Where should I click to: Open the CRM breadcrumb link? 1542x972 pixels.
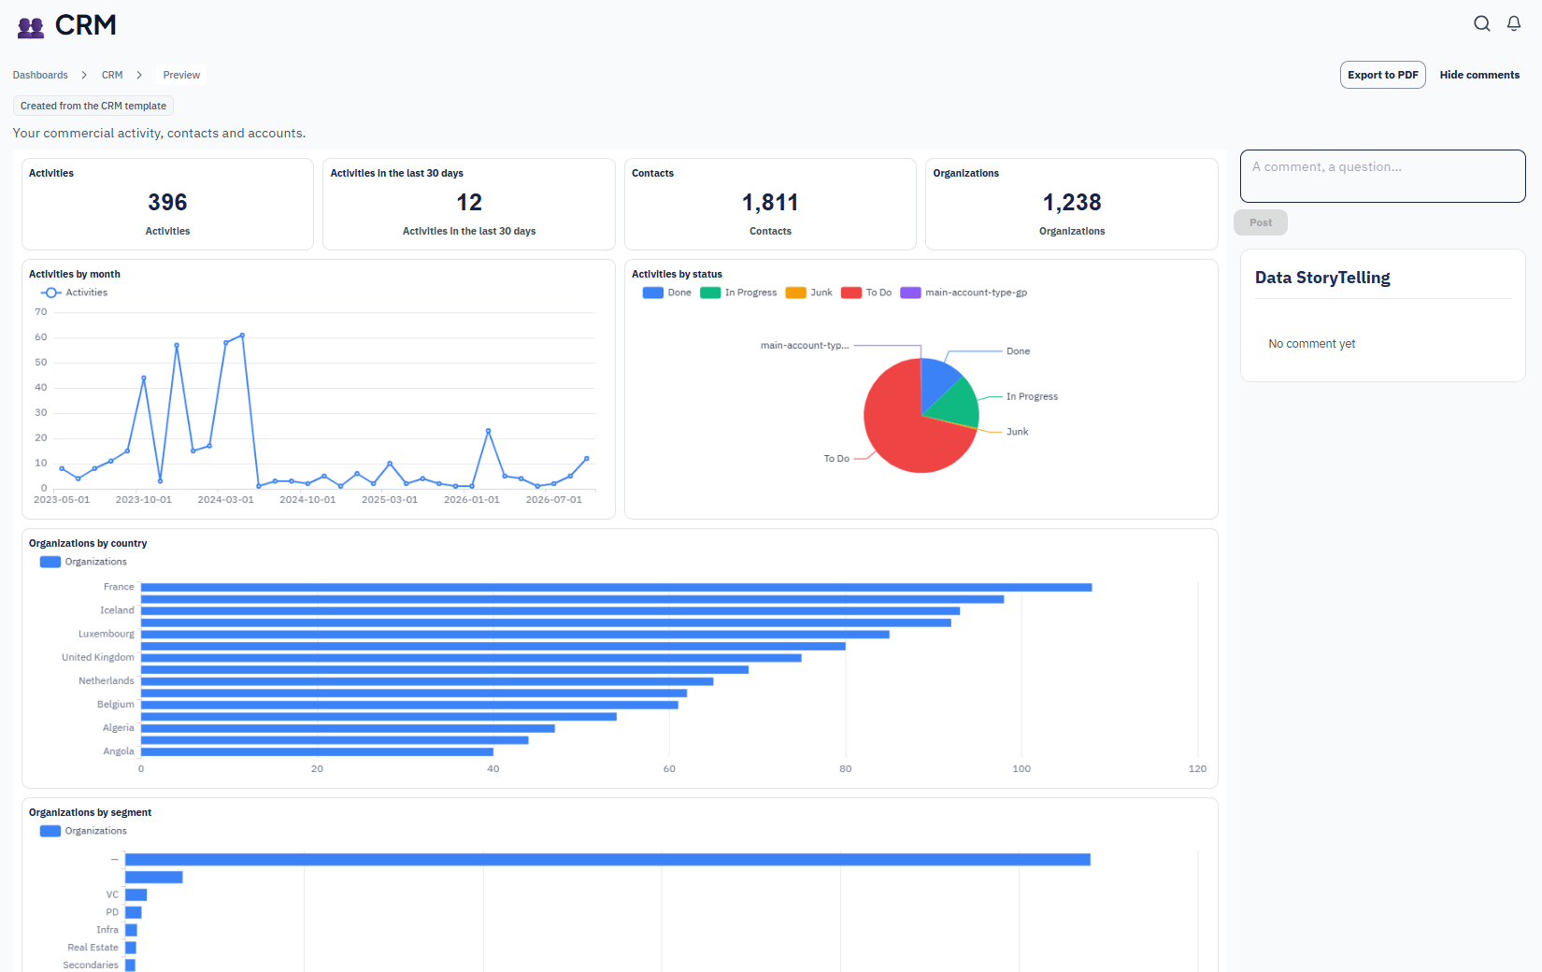(112, 75)
